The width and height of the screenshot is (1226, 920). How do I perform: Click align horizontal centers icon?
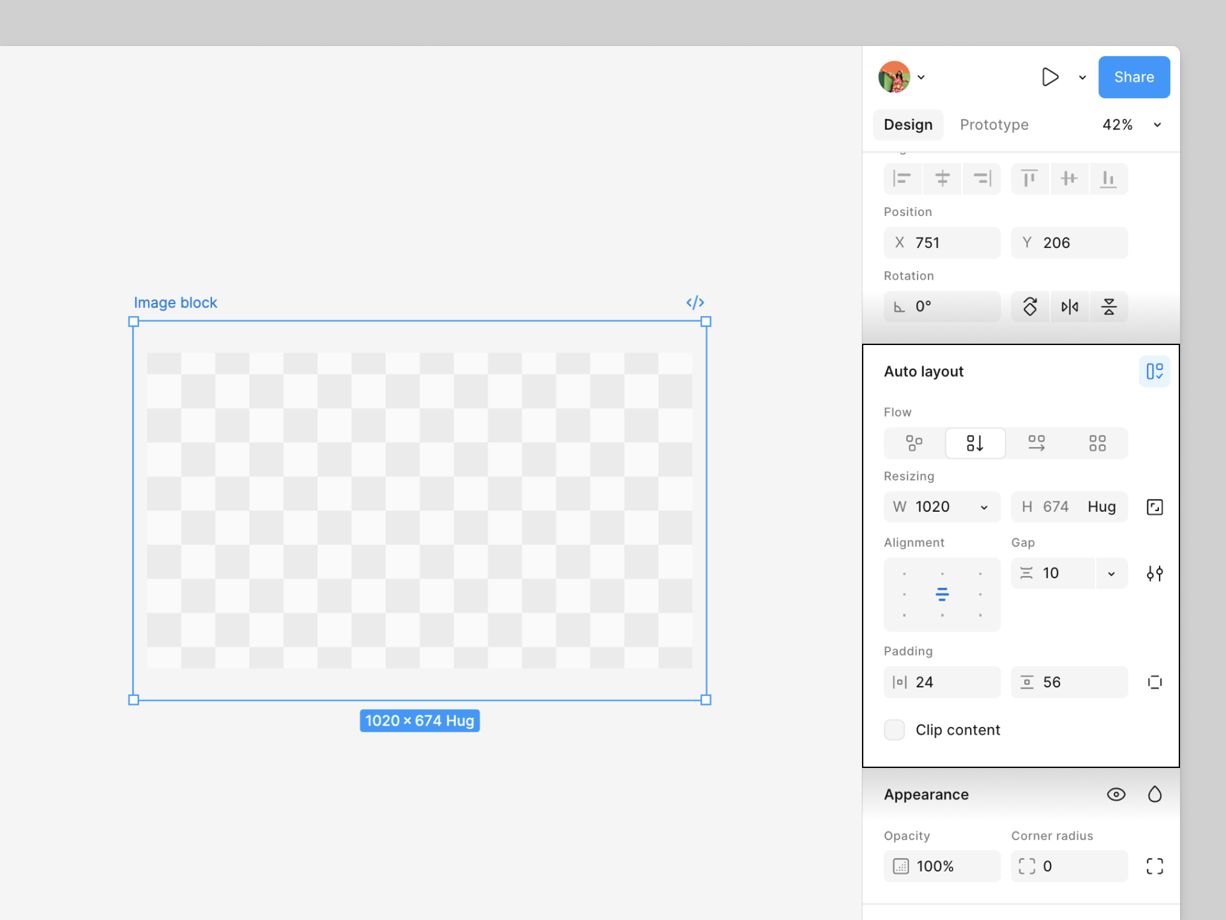tap(942, 178)
